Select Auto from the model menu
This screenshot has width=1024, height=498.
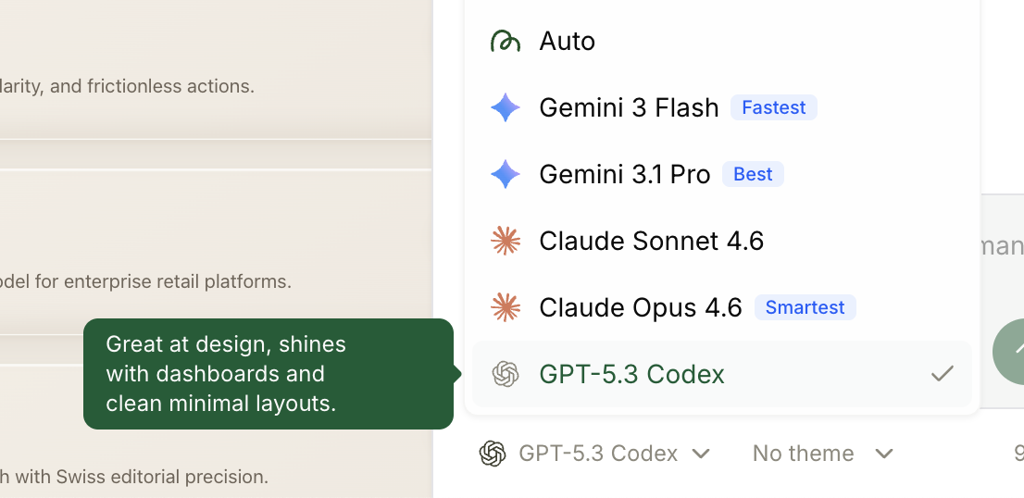567,41
